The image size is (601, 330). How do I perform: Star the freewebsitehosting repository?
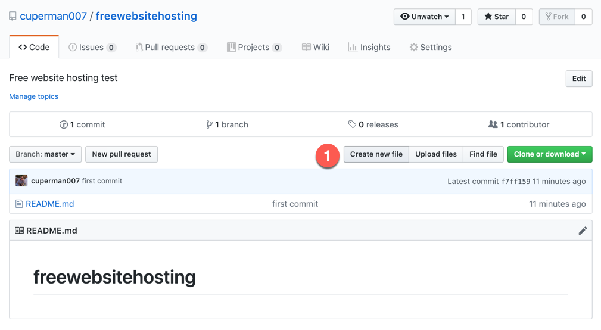[496, 17]
